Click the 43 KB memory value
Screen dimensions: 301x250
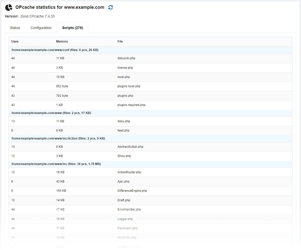point(60,181)
